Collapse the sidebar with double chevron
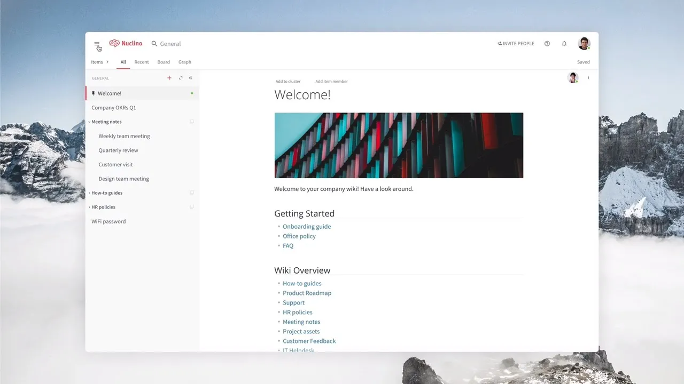684x384 pixels. [x=190, y=78]
